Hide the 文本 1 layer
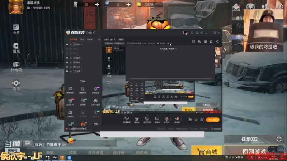The image size is (287, 161). pyautogui.click(x=67, y=67)
